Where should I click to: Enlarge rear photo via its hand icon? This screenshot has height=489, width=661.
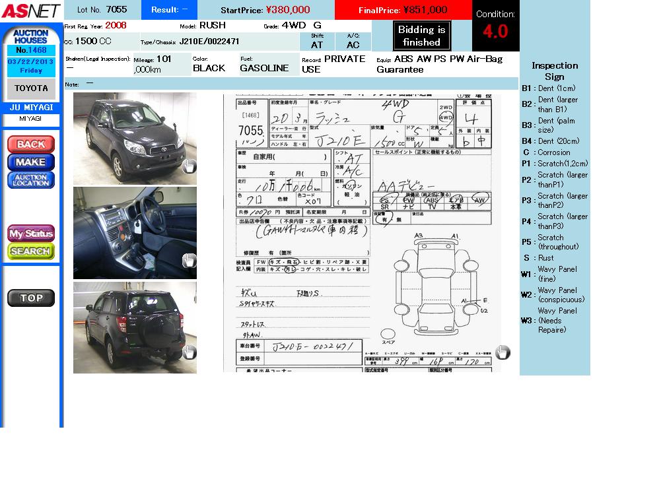[189, 352]
